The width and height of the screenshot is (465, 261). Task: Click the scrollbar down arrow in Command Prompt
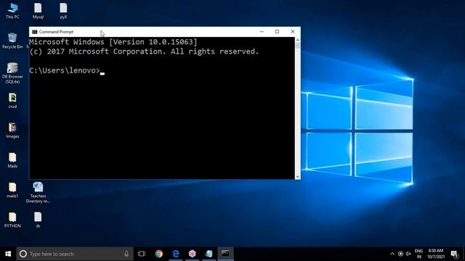[x=297, y=176]
